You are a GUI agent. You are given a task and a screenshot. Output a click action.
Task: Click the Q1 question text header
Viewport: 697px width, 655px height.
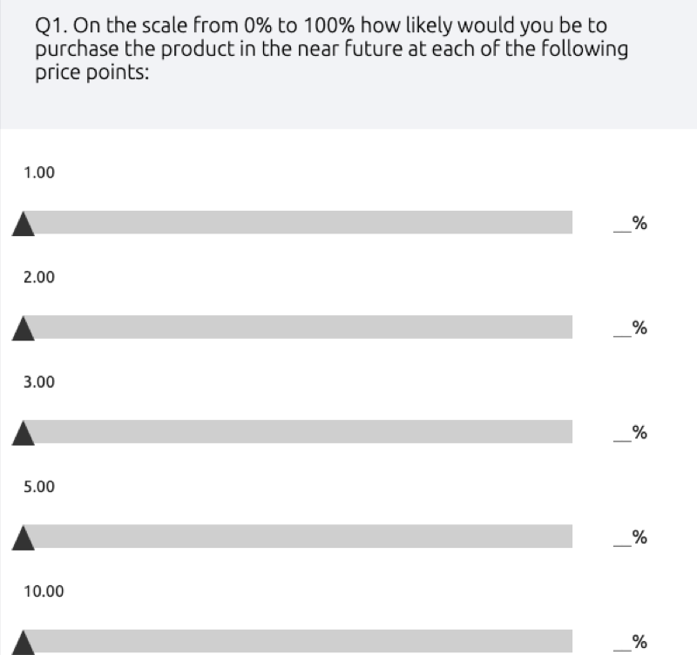click(332, 49)
